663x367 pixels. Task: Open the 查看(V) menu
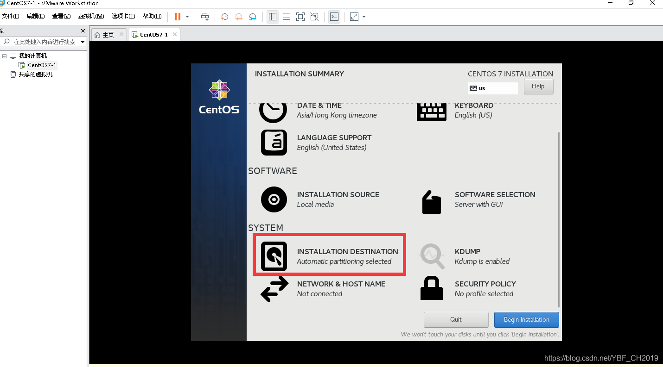[61, 16]
